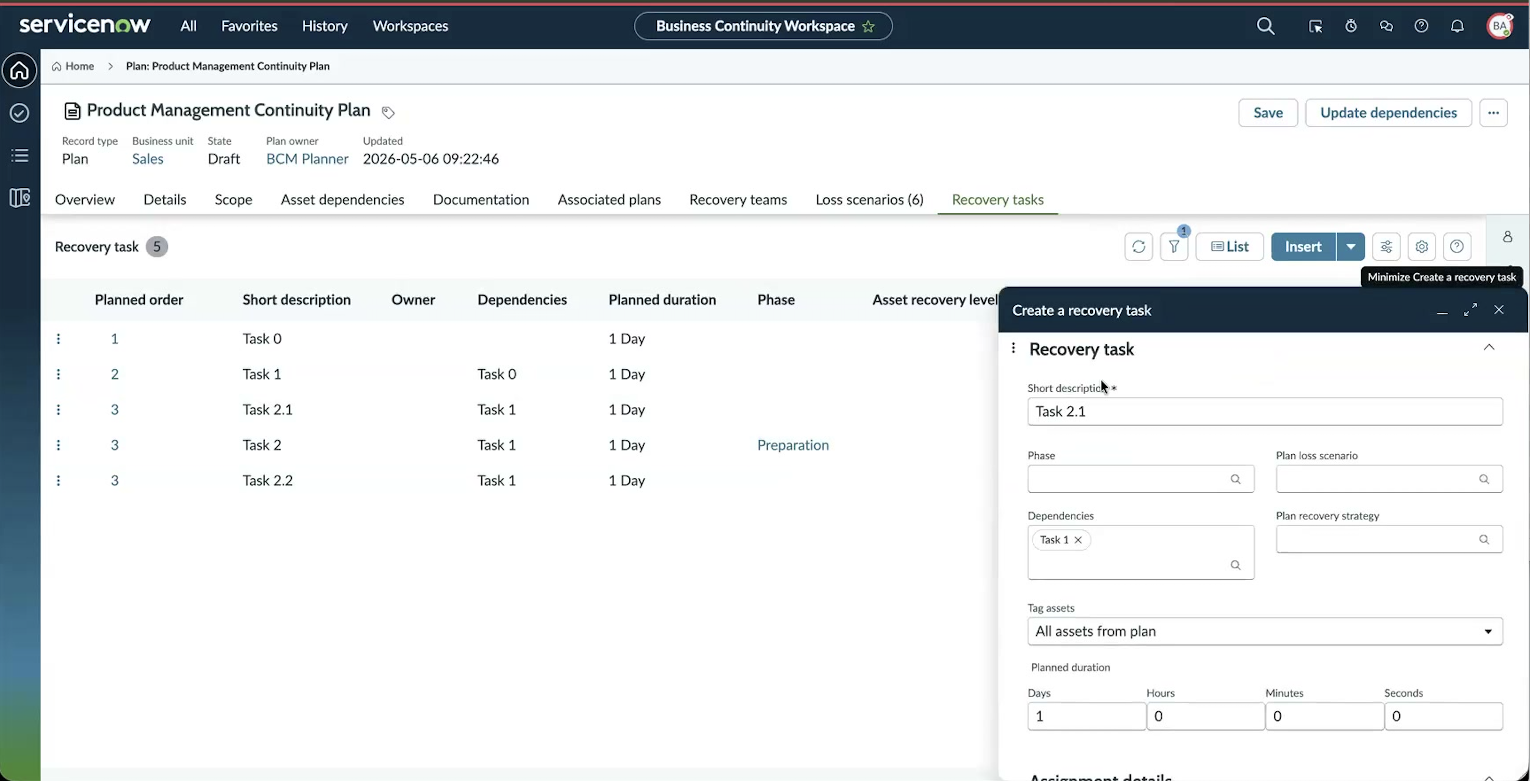Open the Asset dependencies tab
This screenshot has width=1530, height=781.
(343, 200)
